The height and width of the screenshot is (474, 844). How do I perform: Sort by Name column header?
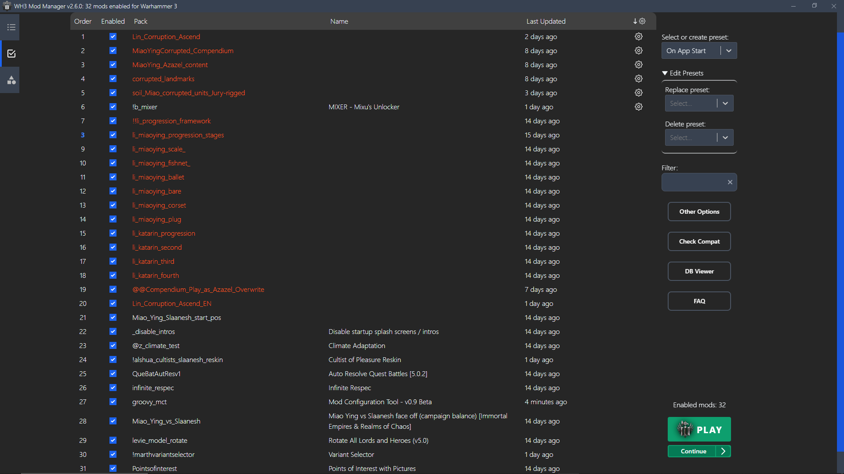click(339, 21)
